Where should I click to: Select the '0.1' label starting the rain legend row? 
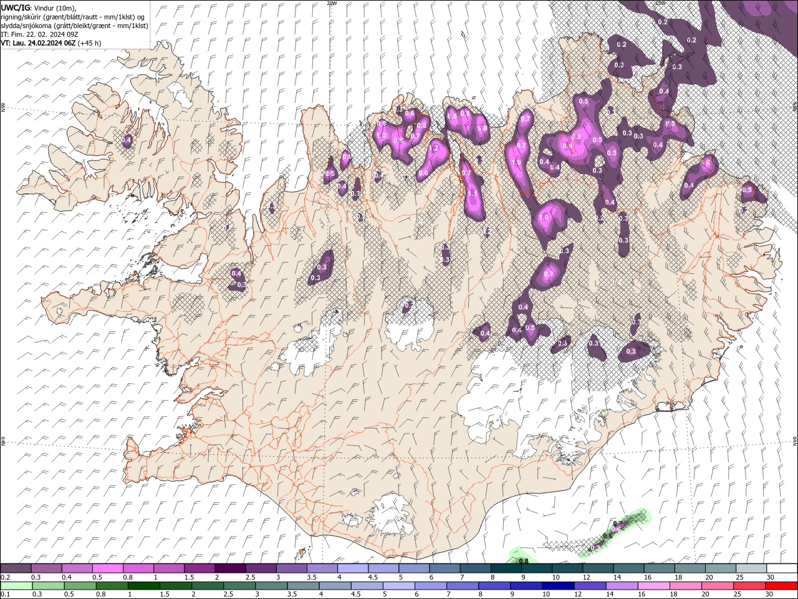tap(6, 594)
